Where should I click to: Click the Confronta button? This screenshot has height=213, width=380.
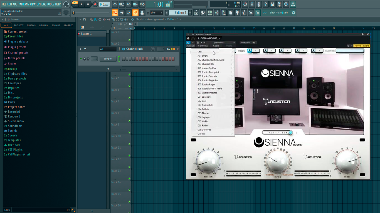(x=203, y=46)
